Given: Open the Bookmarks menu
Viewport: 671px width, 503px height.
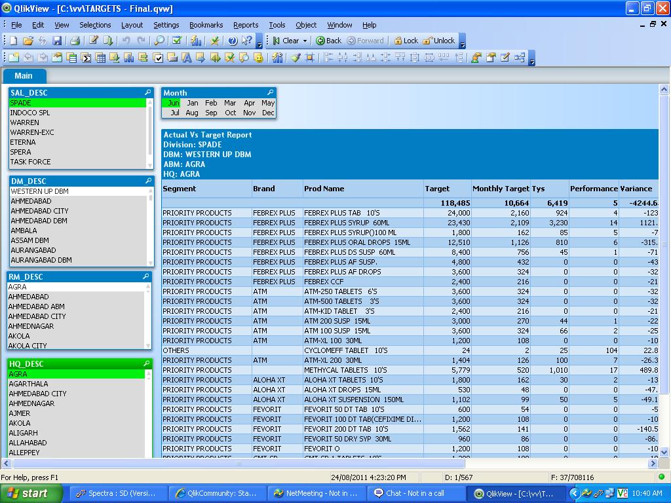Looking at the screenshot, I should coord(206,25).
